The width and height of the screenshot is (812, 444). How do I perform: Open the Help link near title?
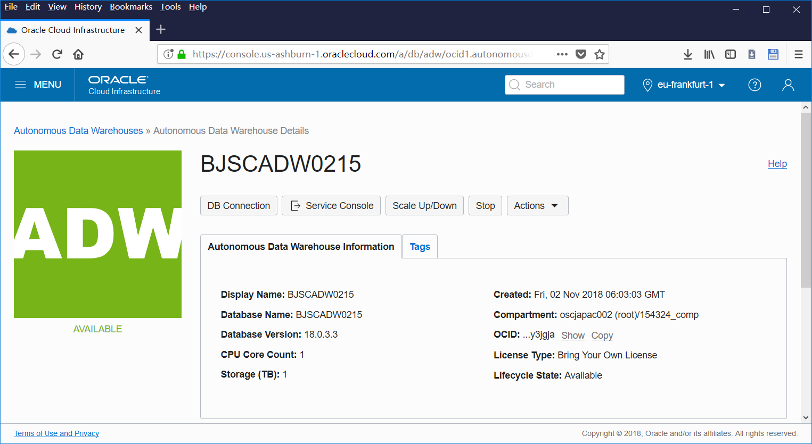777,164
